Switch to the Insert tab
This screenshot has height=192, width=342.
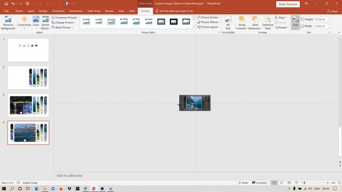pos(31,11)
